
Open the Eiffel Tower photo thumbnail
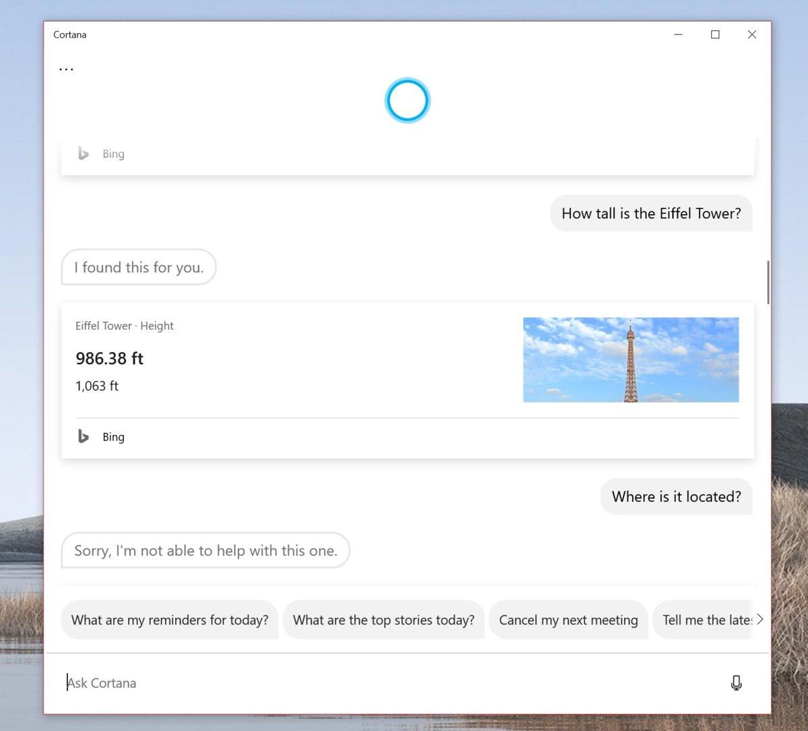[x=631, y=359]
